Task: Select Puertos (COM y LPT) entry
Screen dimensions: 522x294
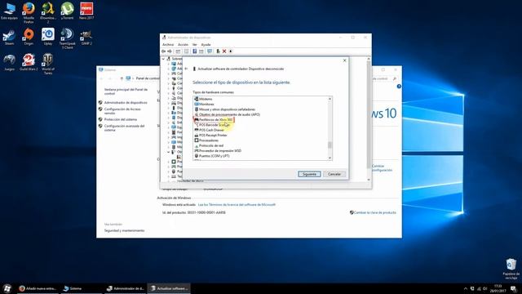Action: pyautogui.click(x=214, y=156)
